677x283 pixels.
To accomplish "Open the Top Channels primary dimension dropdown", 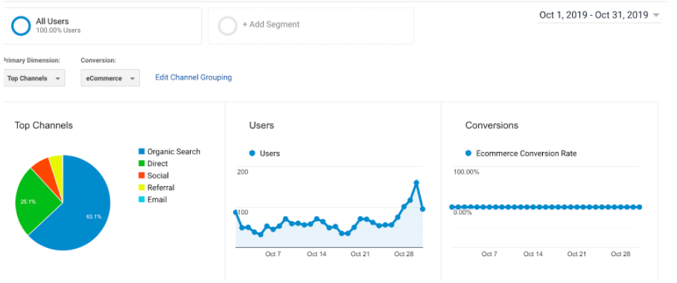I will (x=34, y=78).
